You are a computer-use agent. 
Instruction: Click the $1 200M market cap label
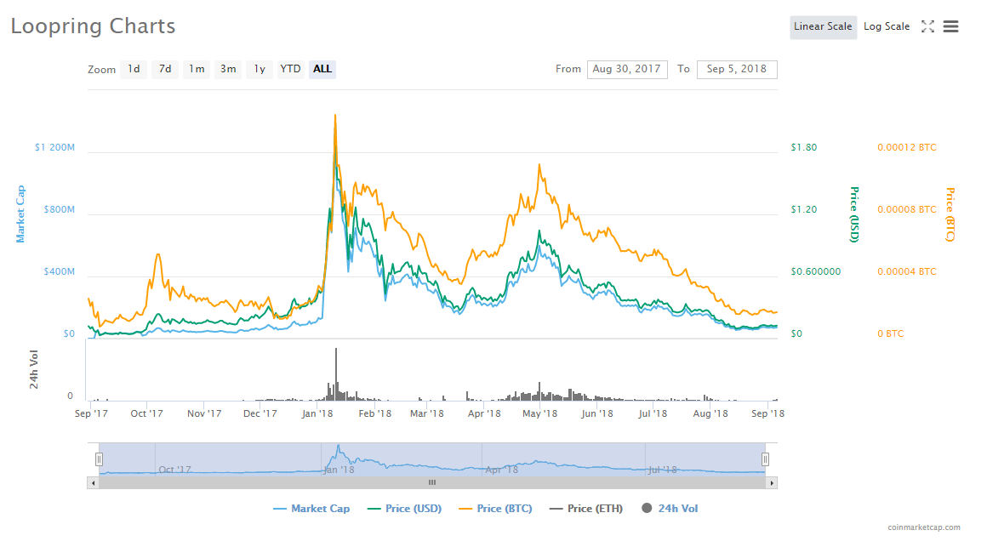(x=54, y=147)
